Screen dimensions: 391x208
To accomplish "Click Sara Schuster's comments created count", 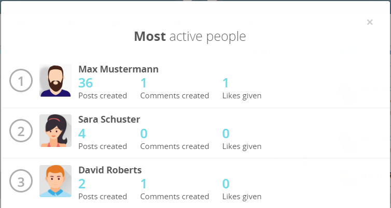I will pyautogui.click(x=144, y=133).
